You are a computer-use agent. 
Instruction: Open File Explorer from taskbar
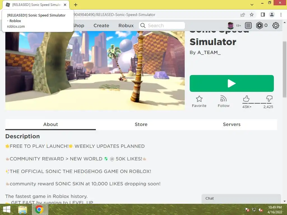coord(23,209)
